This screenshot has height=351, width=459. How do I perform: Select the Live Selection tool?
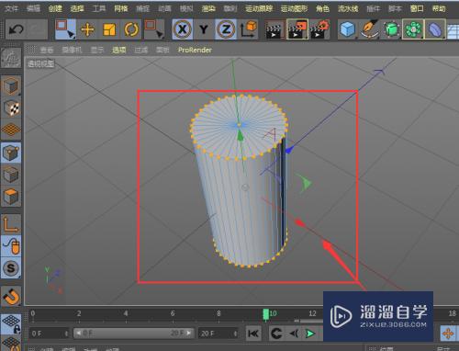tap(65, 29)
